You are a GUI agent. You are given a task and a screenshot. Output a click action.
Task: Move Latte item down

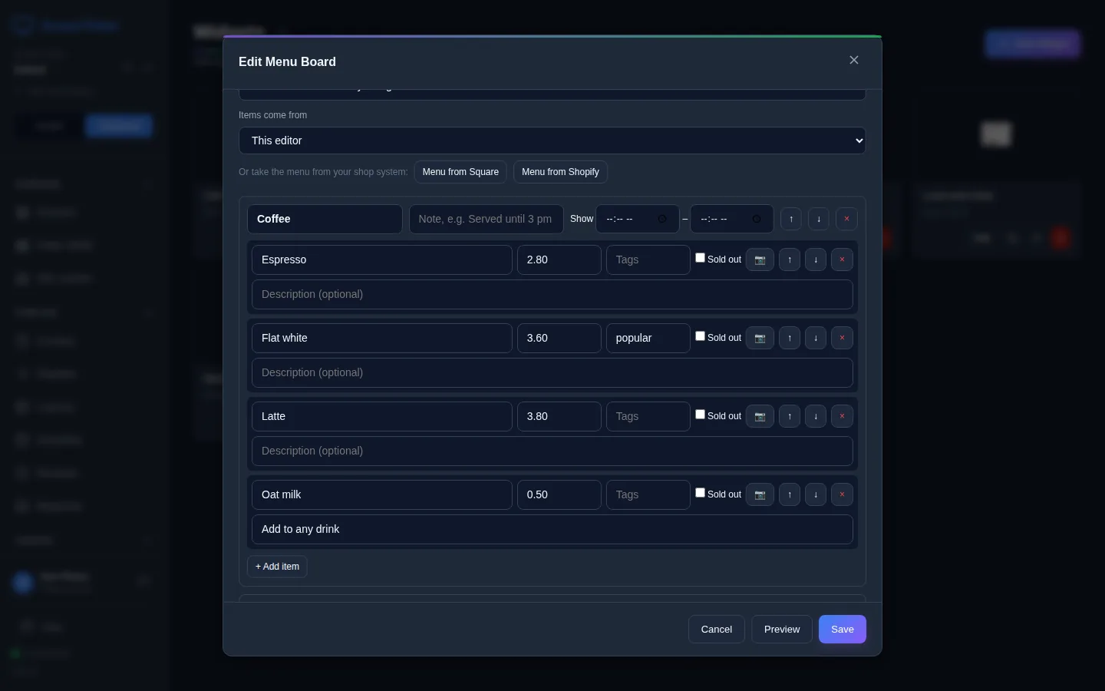(816, 416)
